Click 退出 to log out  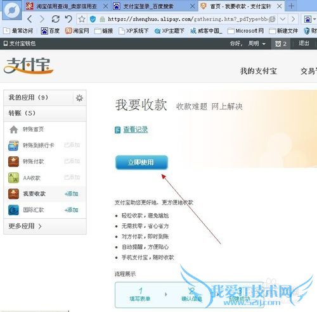[x=304, y=44]
